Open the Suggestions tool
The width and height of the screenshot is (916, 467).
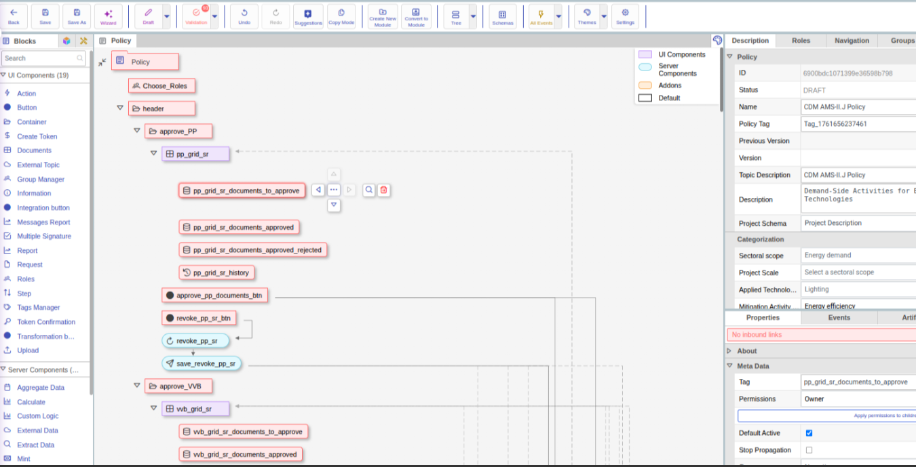[308, 16]
